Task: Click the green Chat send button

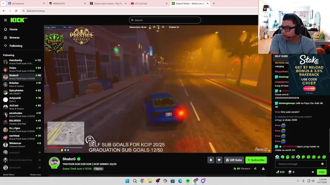Action: coord(322,172)
